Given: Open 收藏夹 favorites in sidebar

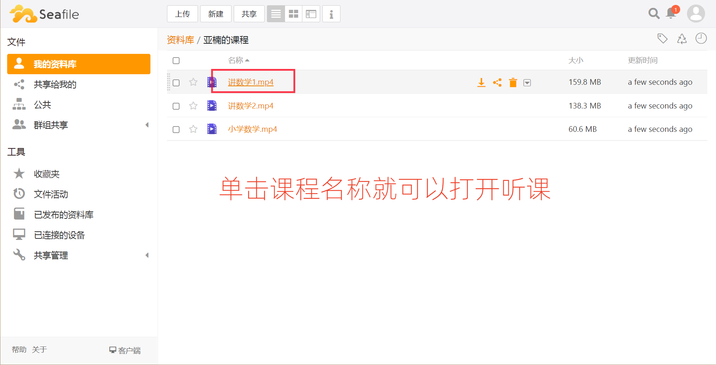Looking at the screenshot, I should (x=47, y=174).
